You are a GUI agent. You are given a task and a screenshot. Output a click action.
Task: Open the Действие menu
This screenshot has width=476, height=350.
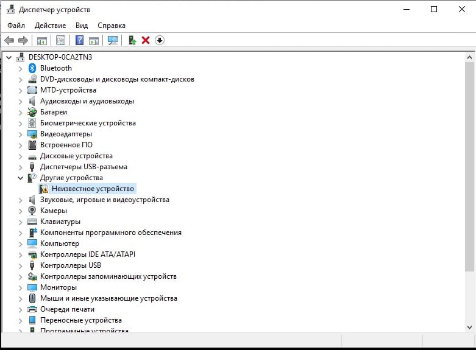coord(50,26)
